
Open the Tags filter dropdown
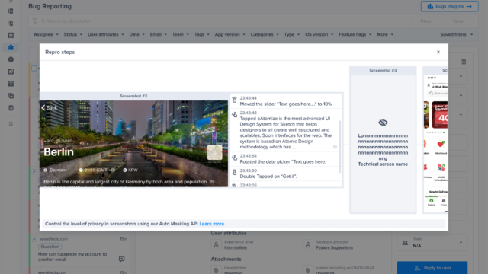201,34
